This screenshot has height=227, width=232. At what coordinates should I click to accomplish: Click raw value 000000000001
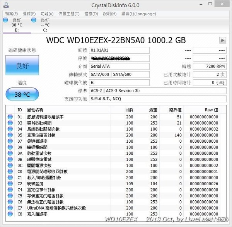[204, 172]
